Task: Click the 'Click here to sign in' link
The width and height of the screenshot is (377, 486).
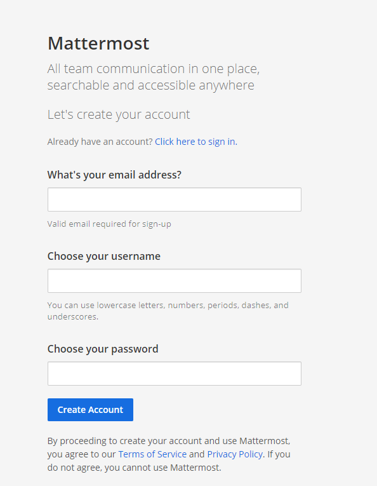Action: pyautogui.click(x=196, y=142)
